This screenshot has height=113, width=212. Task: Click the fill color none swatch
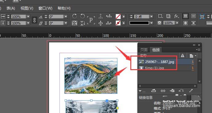(118, 17)
